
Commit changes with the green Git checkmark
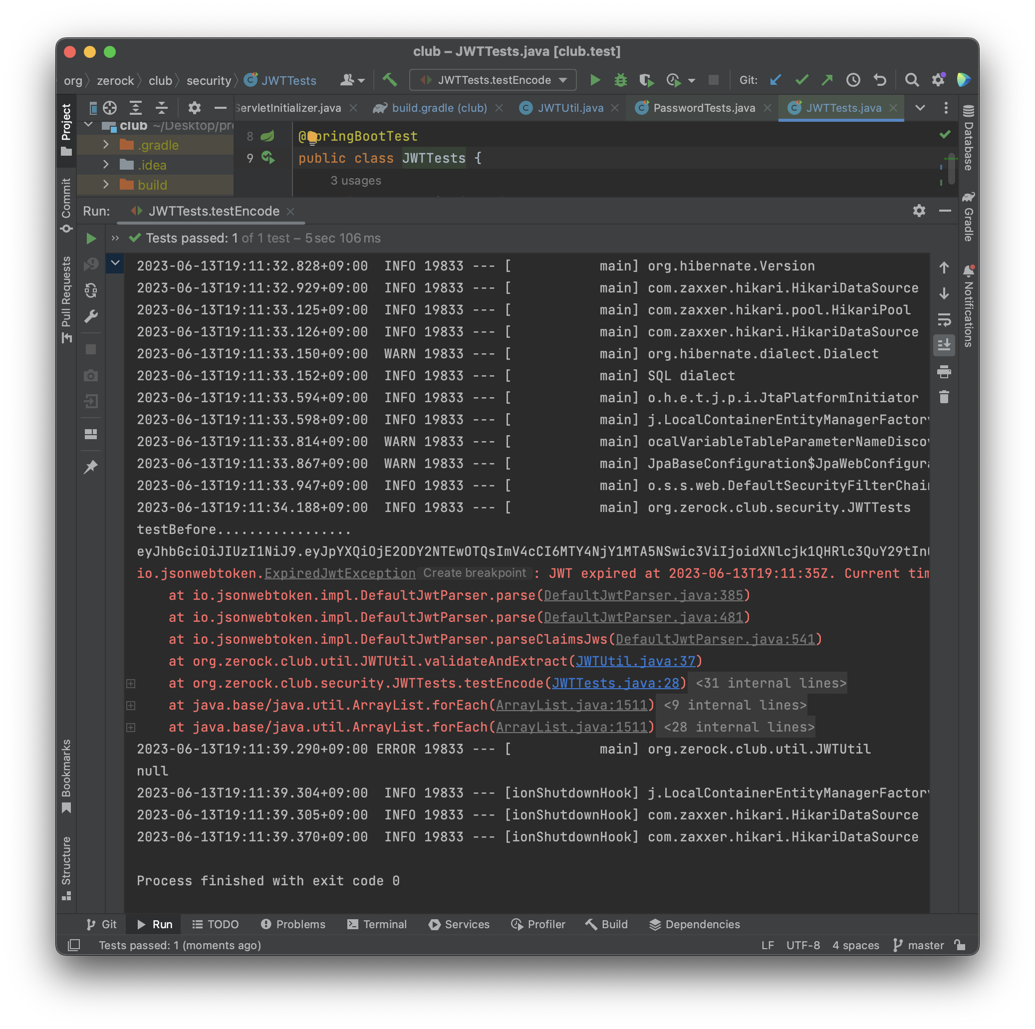[801, 80]
